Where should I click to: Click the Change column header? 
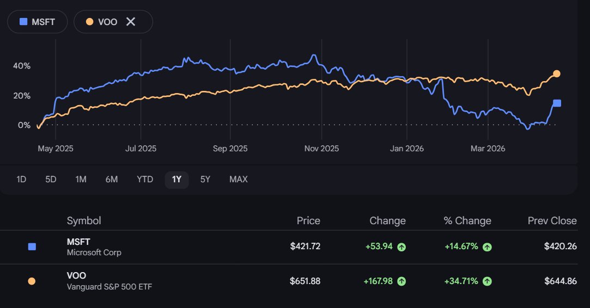[x=387, y=221]
